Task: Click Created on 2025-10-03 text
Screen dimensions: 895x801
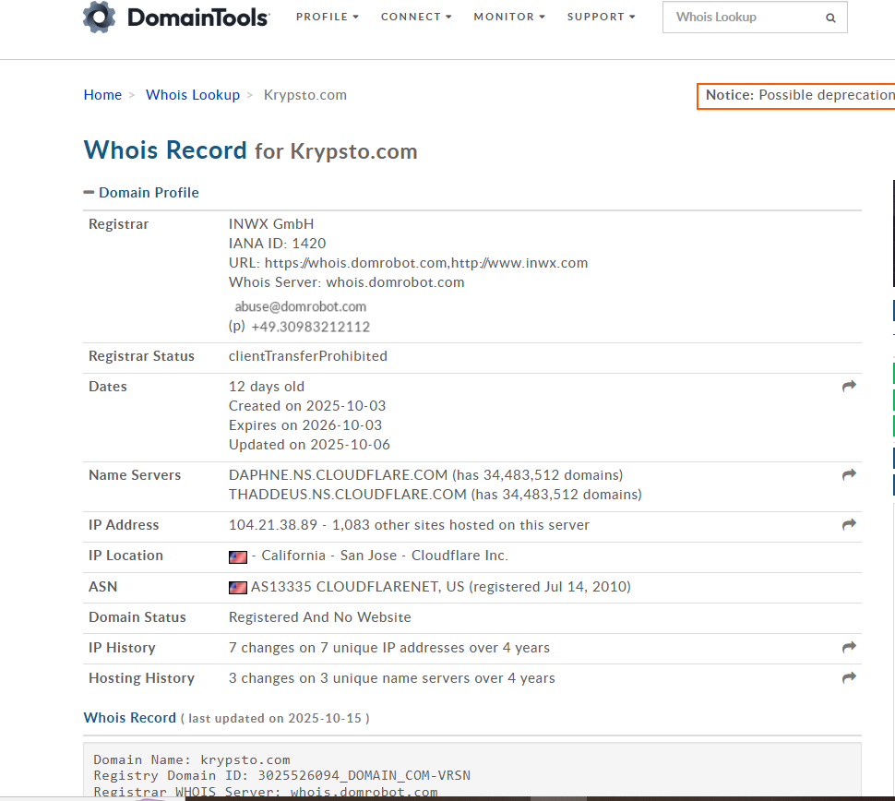Action: click(x=307, y=405)
